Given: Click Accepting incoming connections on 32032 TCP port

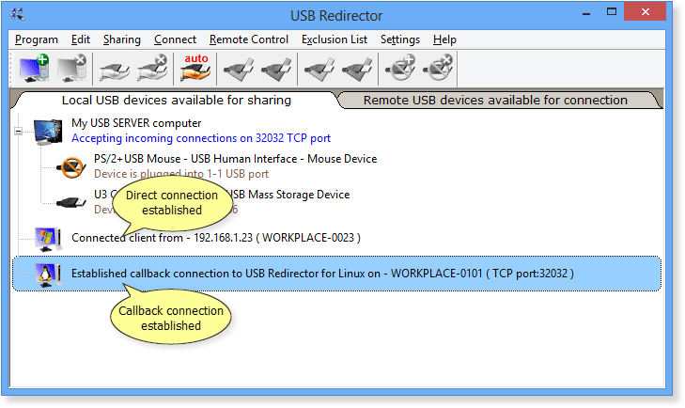Looking at the screenshot, I should [x=201, y=138].
